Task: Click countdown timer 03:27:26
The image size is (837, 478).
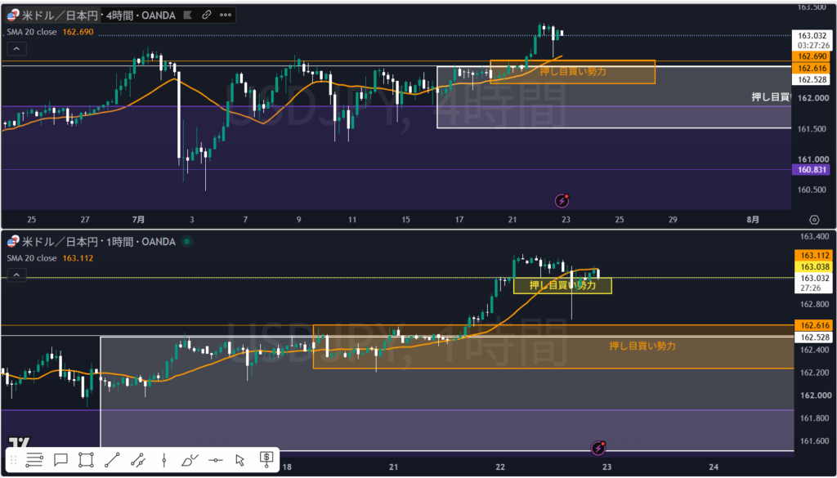Action: click(812, 45)
